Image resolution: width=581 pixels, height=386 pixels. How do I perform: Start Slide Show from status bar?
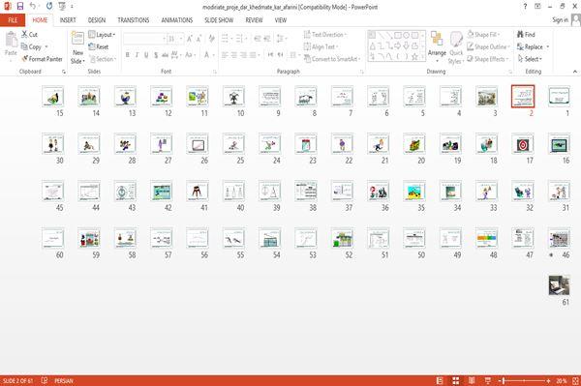click(x=488, y=380)
